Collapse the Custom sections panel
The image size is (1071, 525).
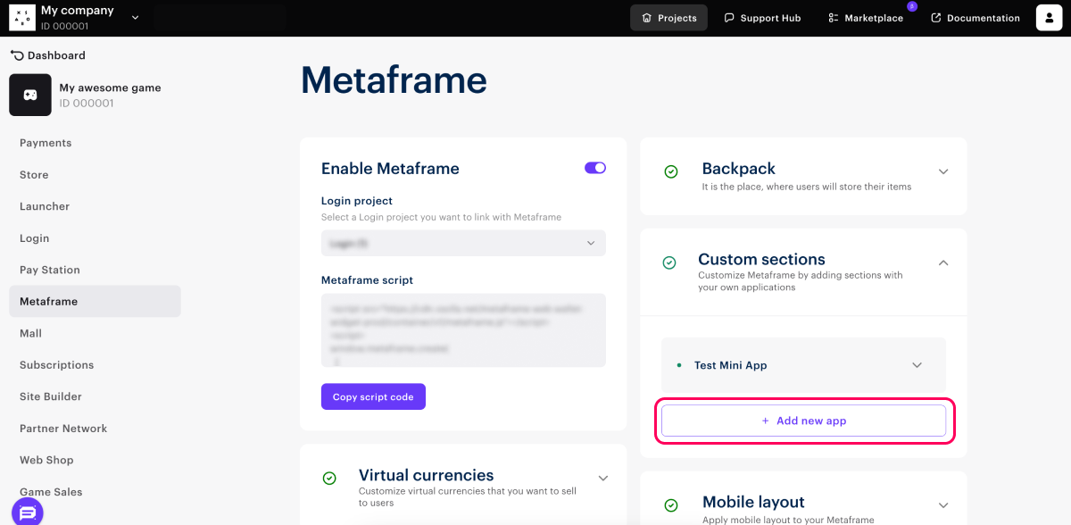click(943, 262)
